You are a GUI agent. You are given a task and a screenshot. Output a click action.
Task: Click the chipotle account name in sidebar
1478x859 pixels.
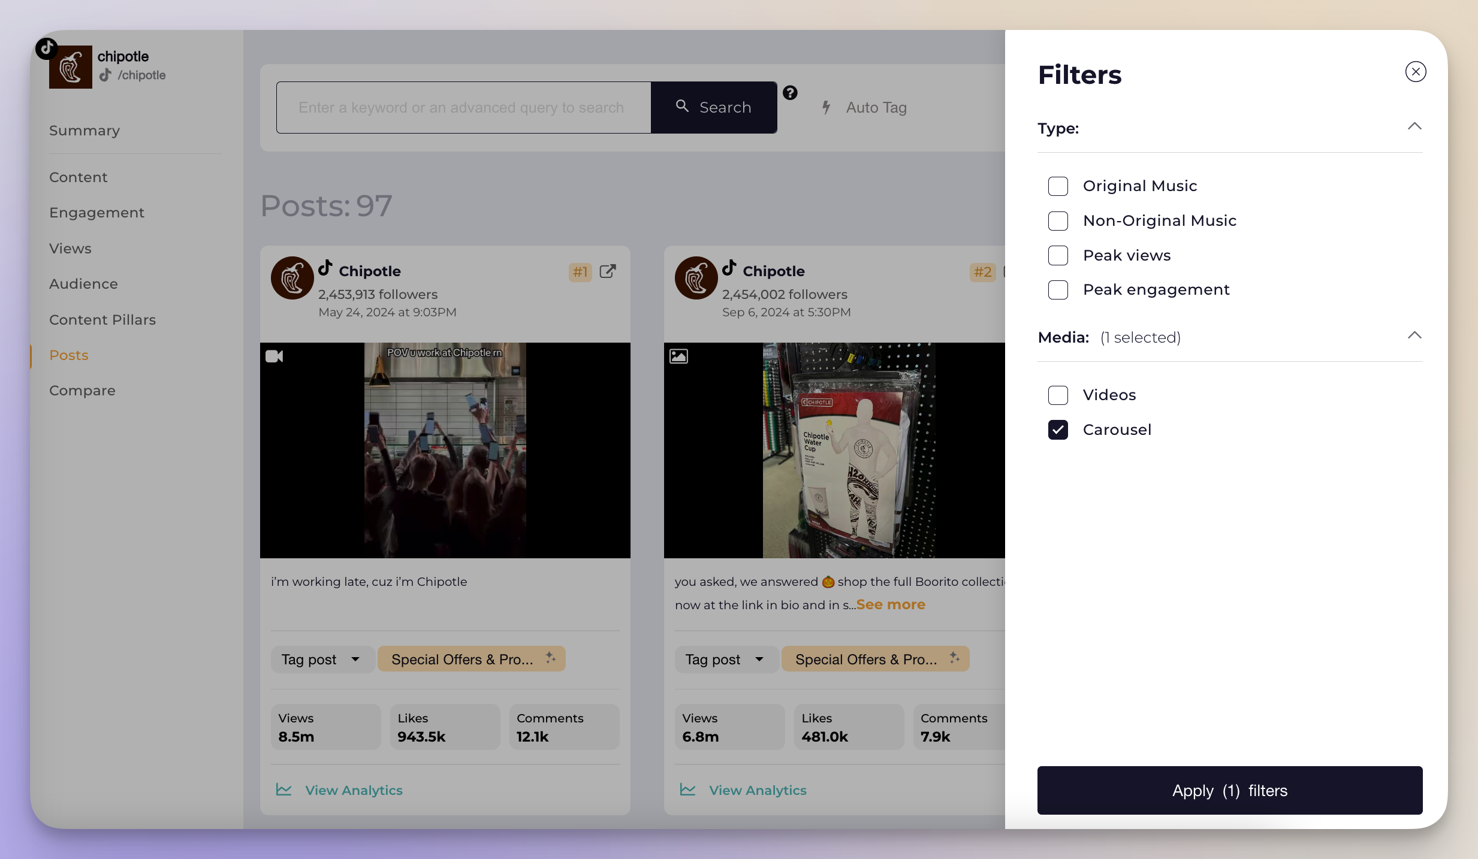pos(123,56)
